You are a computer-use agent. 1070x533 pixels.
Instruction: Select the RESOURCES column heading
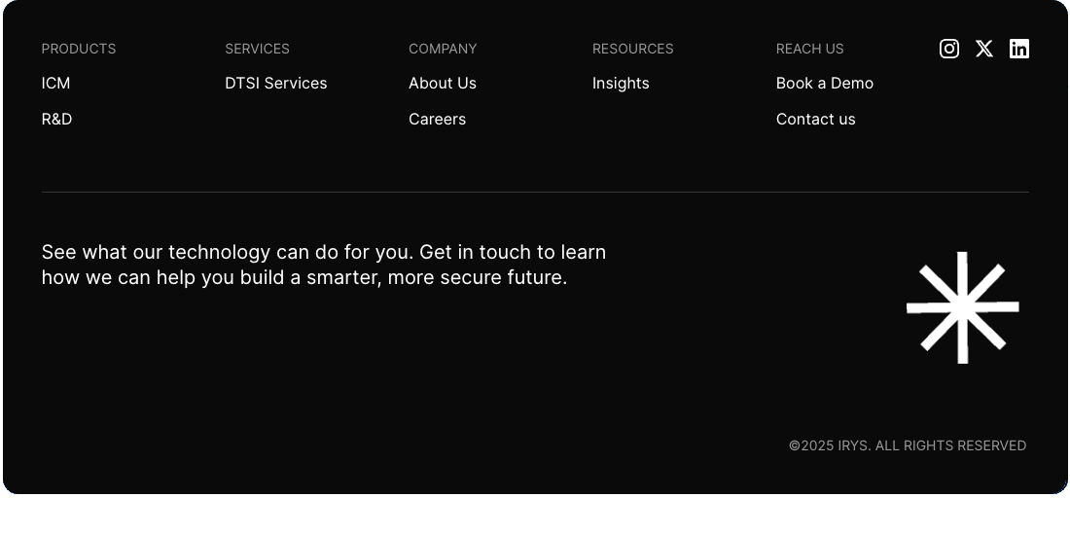[x=632, y=49]
